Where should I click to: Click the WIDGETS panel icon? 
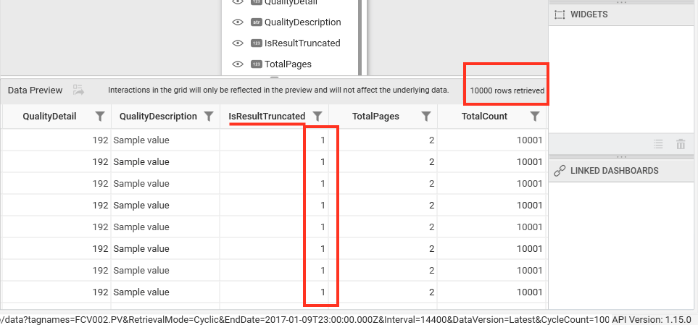pyautogui.click(x=560, y=14)
